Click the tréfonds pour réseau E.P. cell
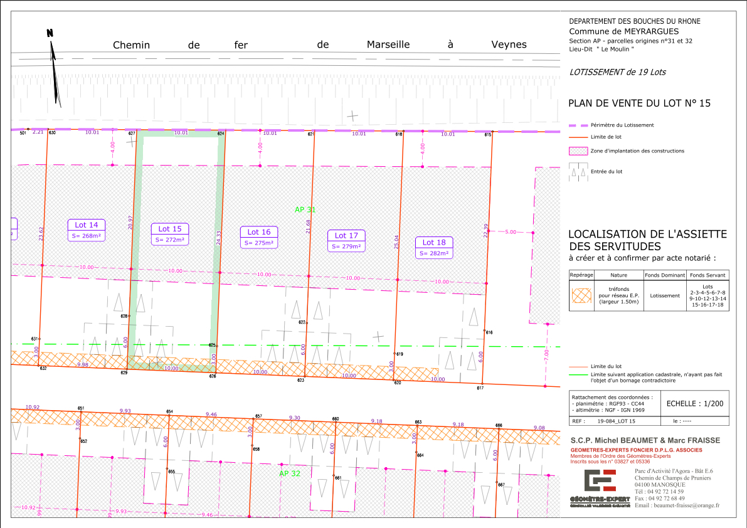Viewport: 747px width, 528px height. pyautogui.click(x=619, y=295)
